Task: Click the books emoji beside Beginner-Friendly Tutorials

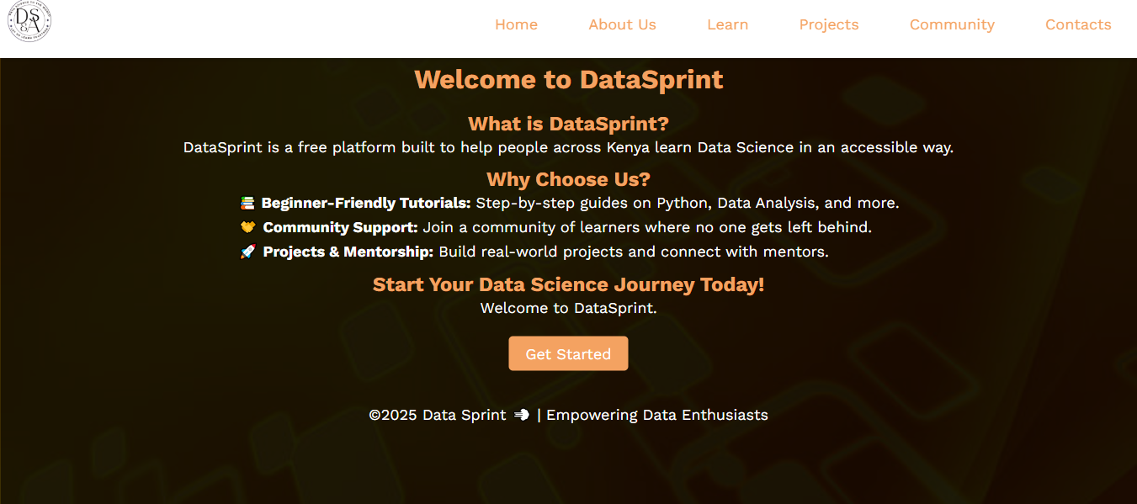Action: [x=247, y=203]
